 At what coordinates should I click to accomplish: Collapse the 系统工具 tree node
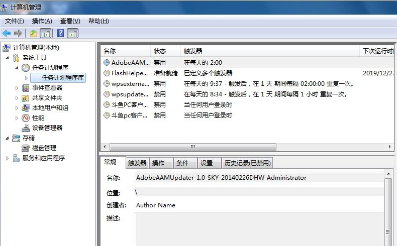[x=7, y=58]
